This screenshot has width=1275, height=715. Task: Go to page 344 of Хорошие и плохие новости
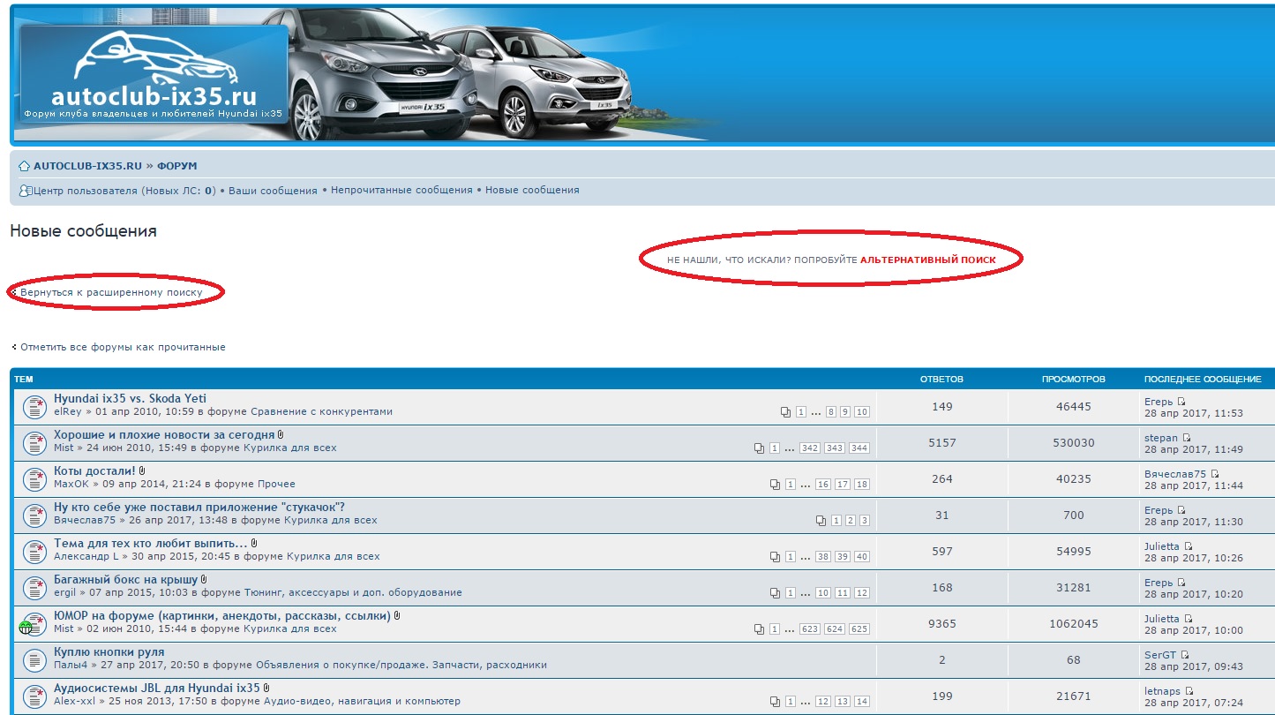click(859, 448)
